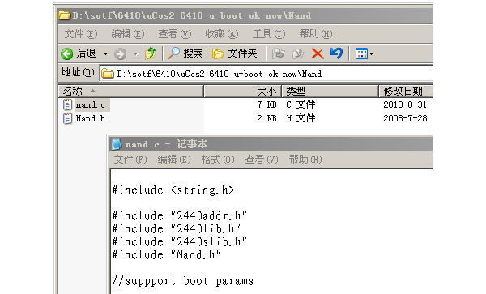Click the #include "2440addr.h" line

pos(180,215)
